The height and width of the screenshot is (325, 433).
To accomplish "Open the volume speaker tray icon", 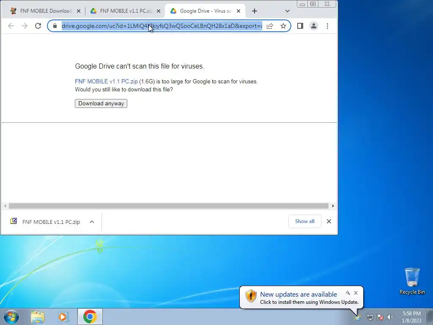I will pos(390,317).
